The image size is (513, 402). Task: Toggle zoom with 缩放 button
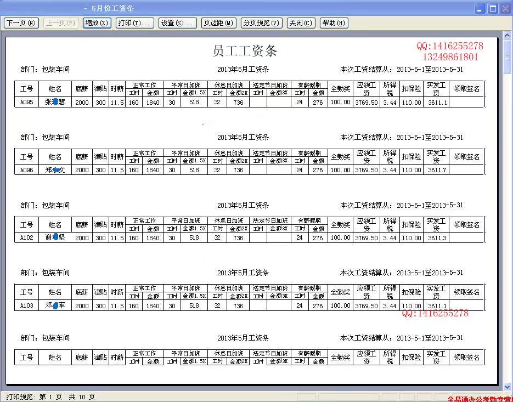pos(97,23)
